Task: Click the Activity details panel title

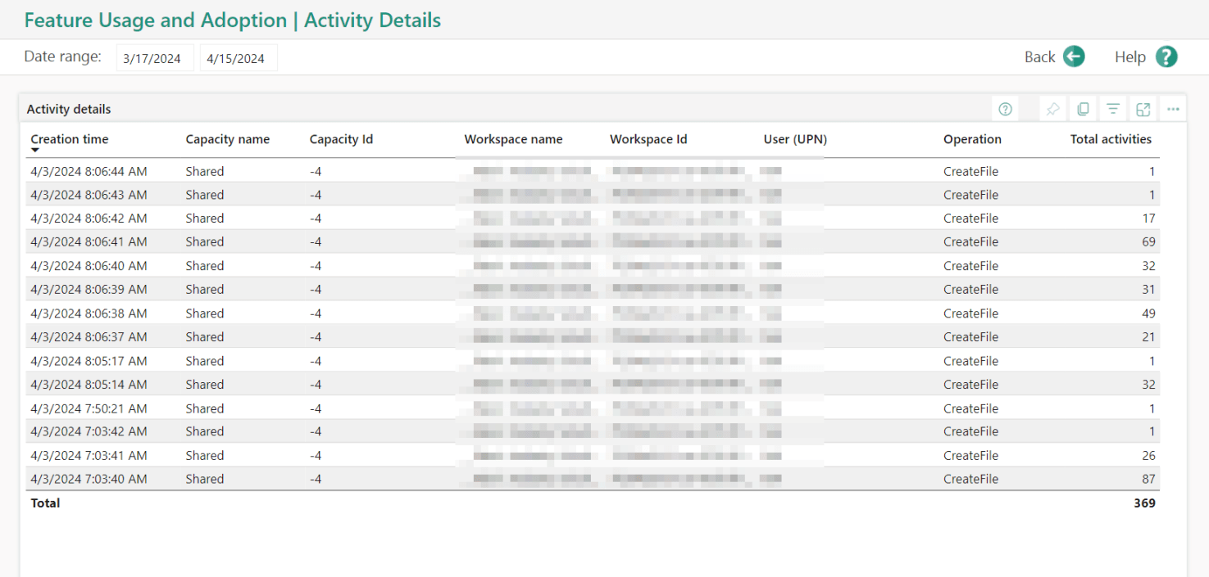Action: pos(68,108)
